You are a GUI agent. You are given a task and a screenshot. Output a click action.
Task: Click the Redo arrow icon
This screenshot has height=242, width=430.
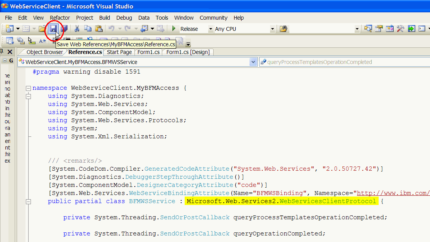(x=127, y=29)
